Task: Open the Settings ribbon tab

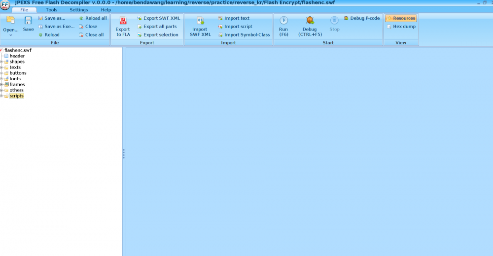Action: coord(78,10)
